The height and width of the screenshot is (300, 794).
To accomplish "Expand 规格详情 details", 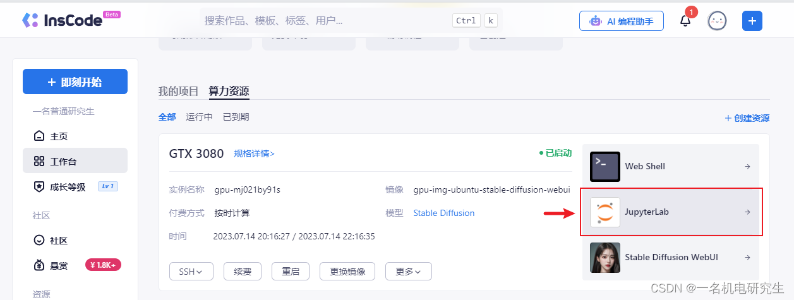I will tap(254, 153).
